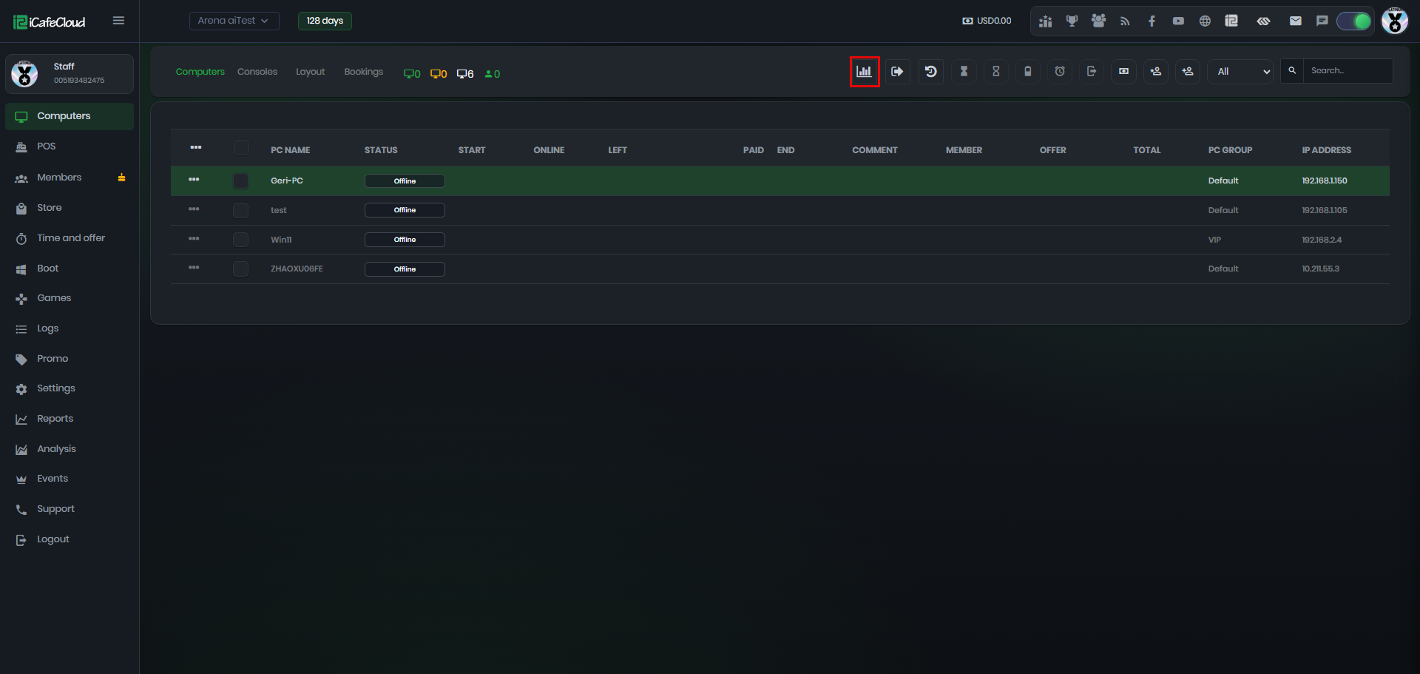This screenshot has height=674, width=1420.
Task: Open Games in the sidebar
Action: point(70,298)
